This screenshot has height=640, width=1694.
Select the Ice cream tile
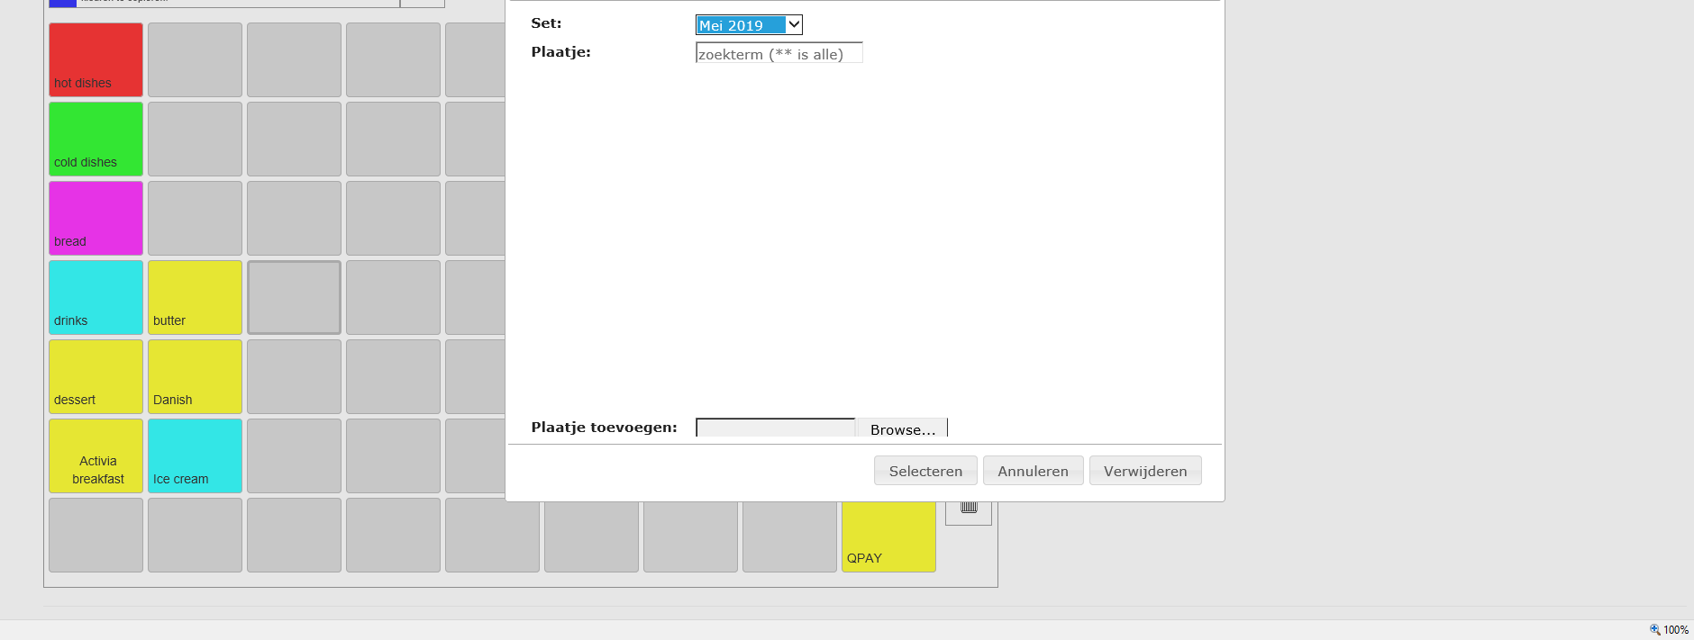tap(195, 455)
